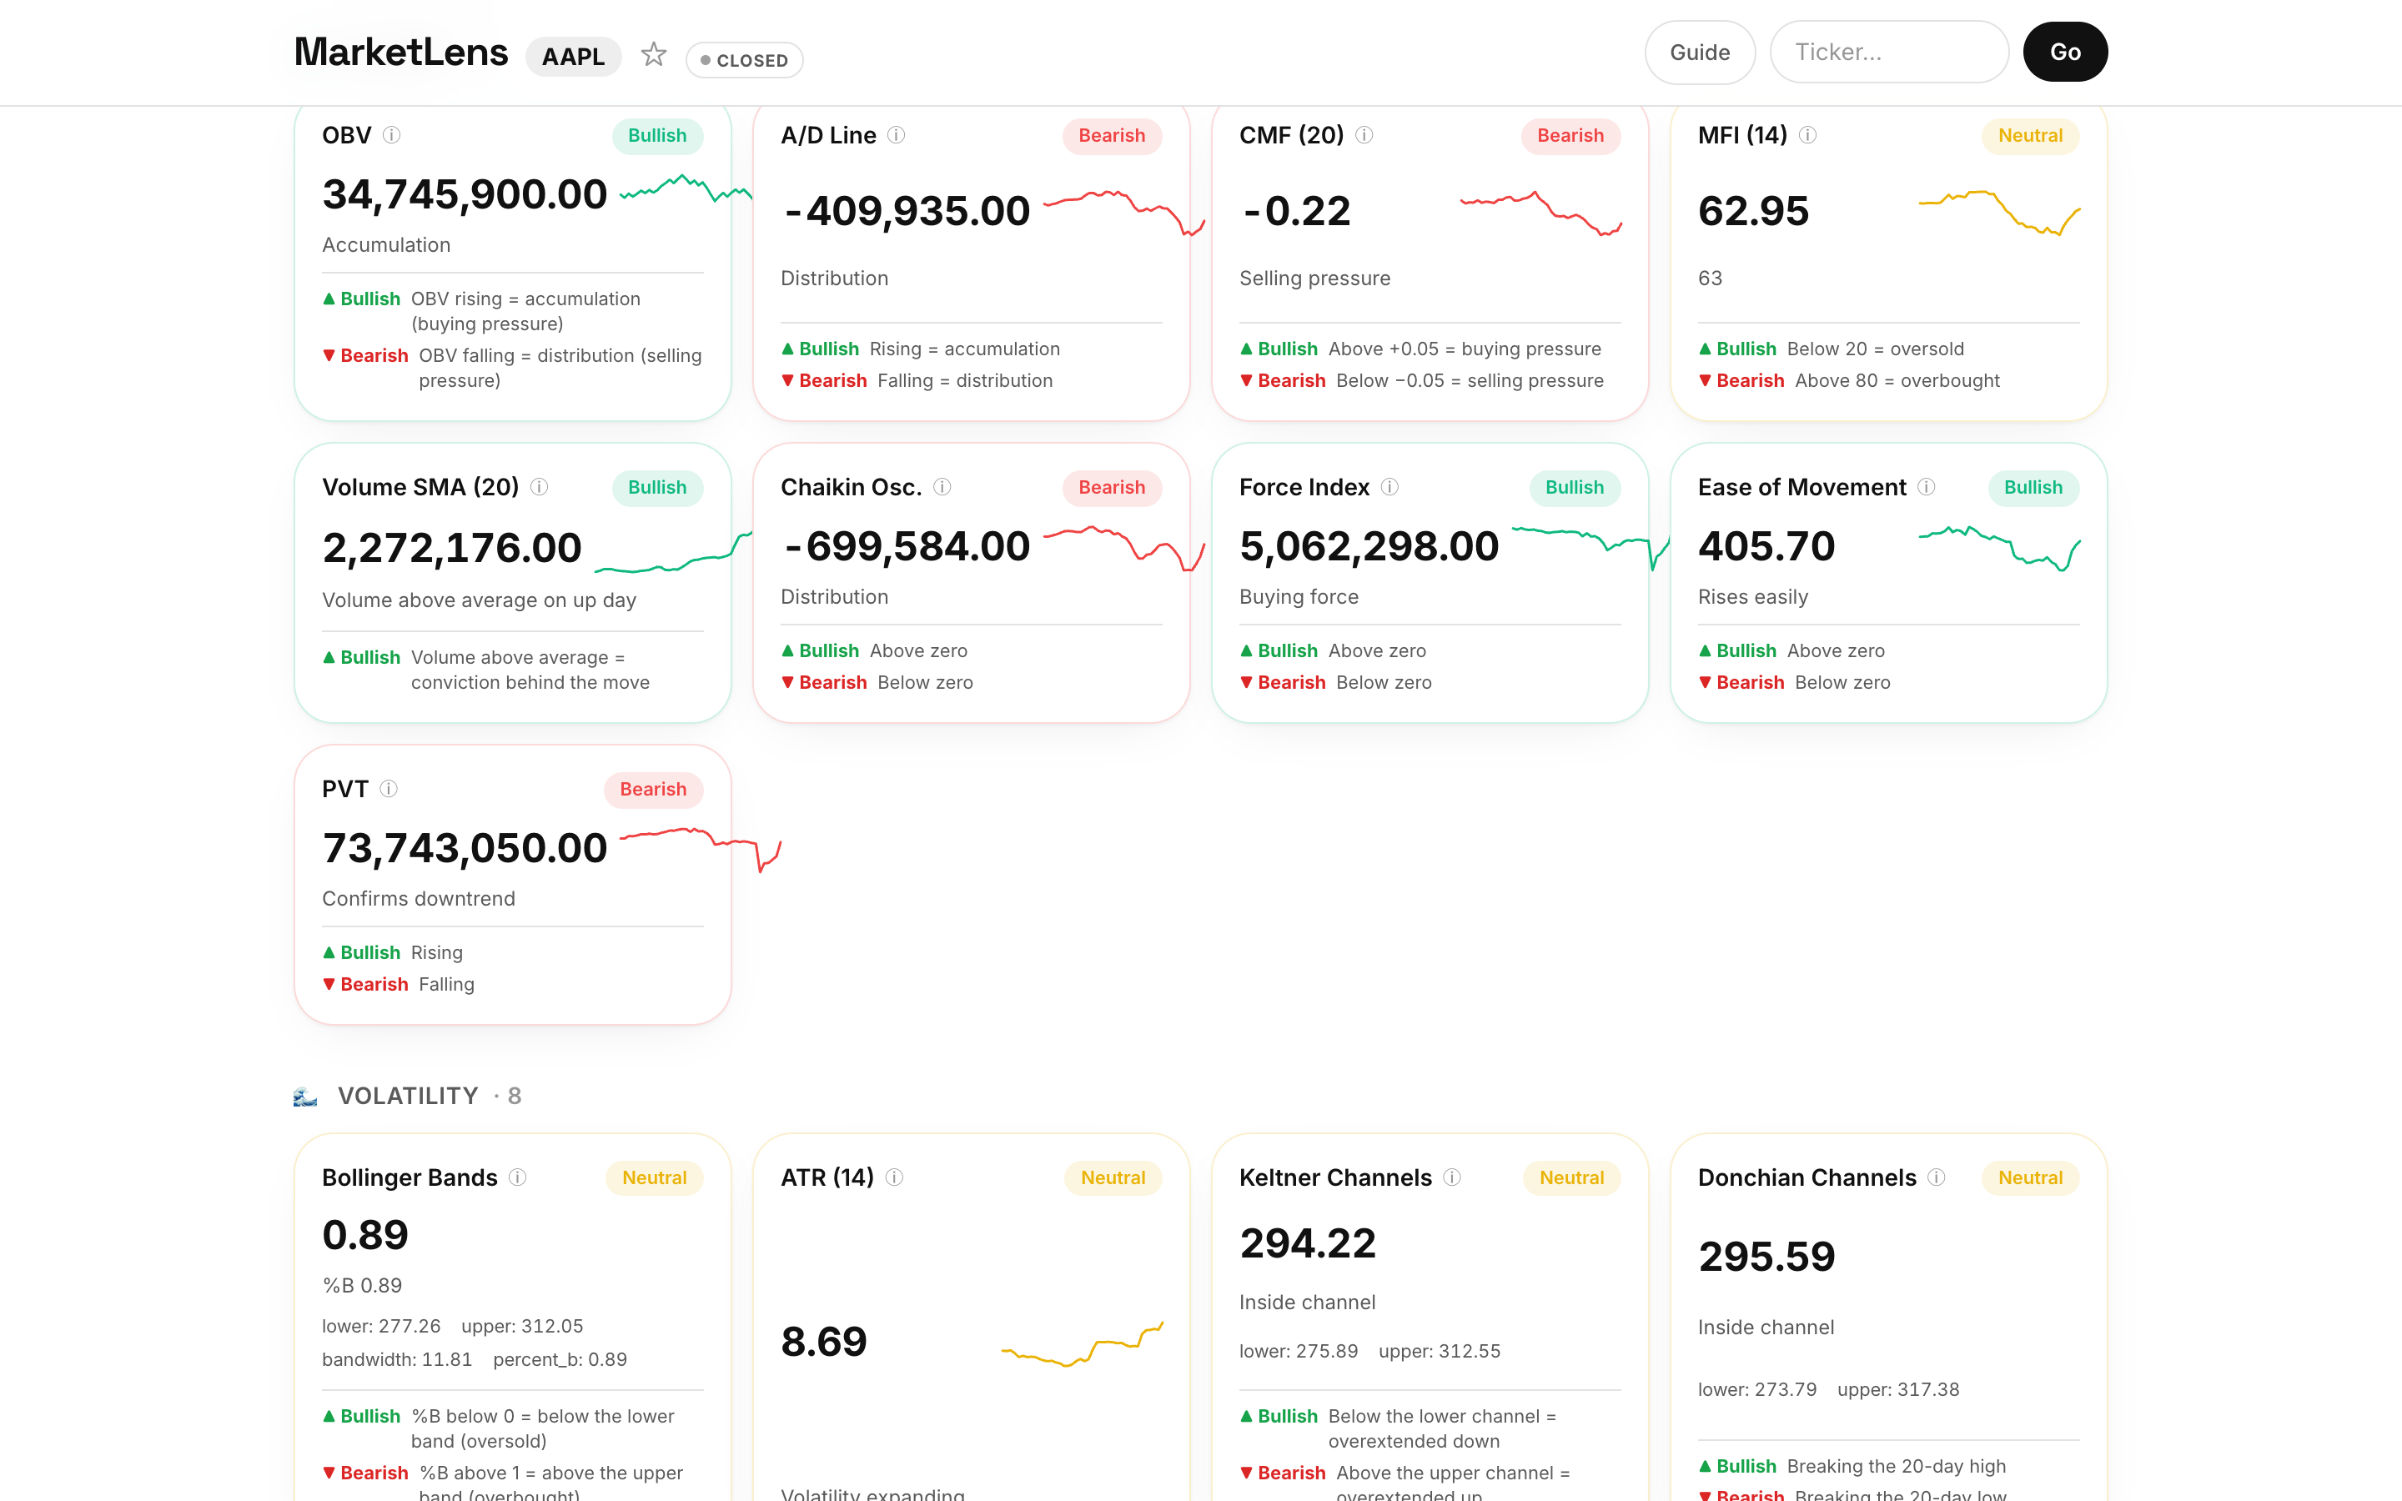Click Neutral badge on Donchian Channels card

(2030, 1177)
